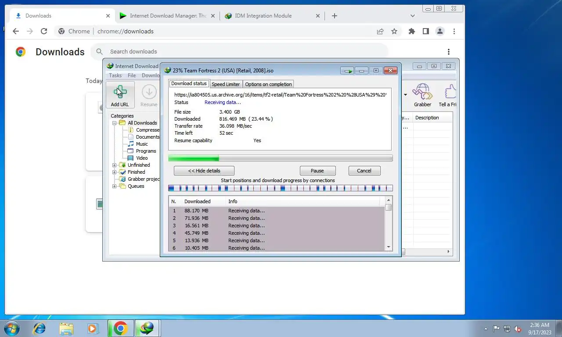
Task: Select connection 5 row with 13.936 MB
Action: click(x=277, y=240)
